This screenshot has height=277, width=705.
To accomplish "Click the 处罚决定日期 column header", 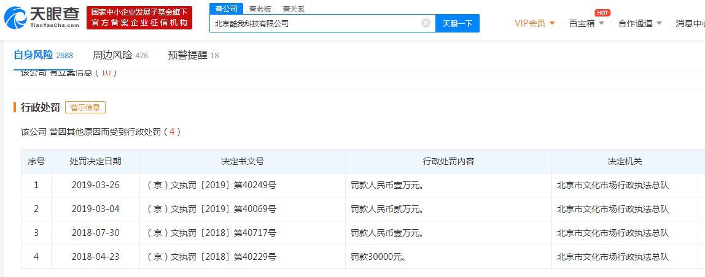I will click(x=95, y=161).
